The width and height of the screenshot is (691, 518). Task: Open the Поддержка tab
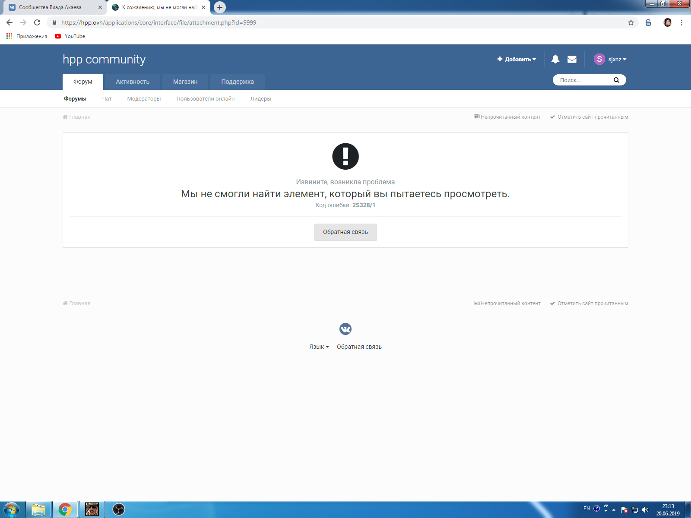[x=237, y=82]
